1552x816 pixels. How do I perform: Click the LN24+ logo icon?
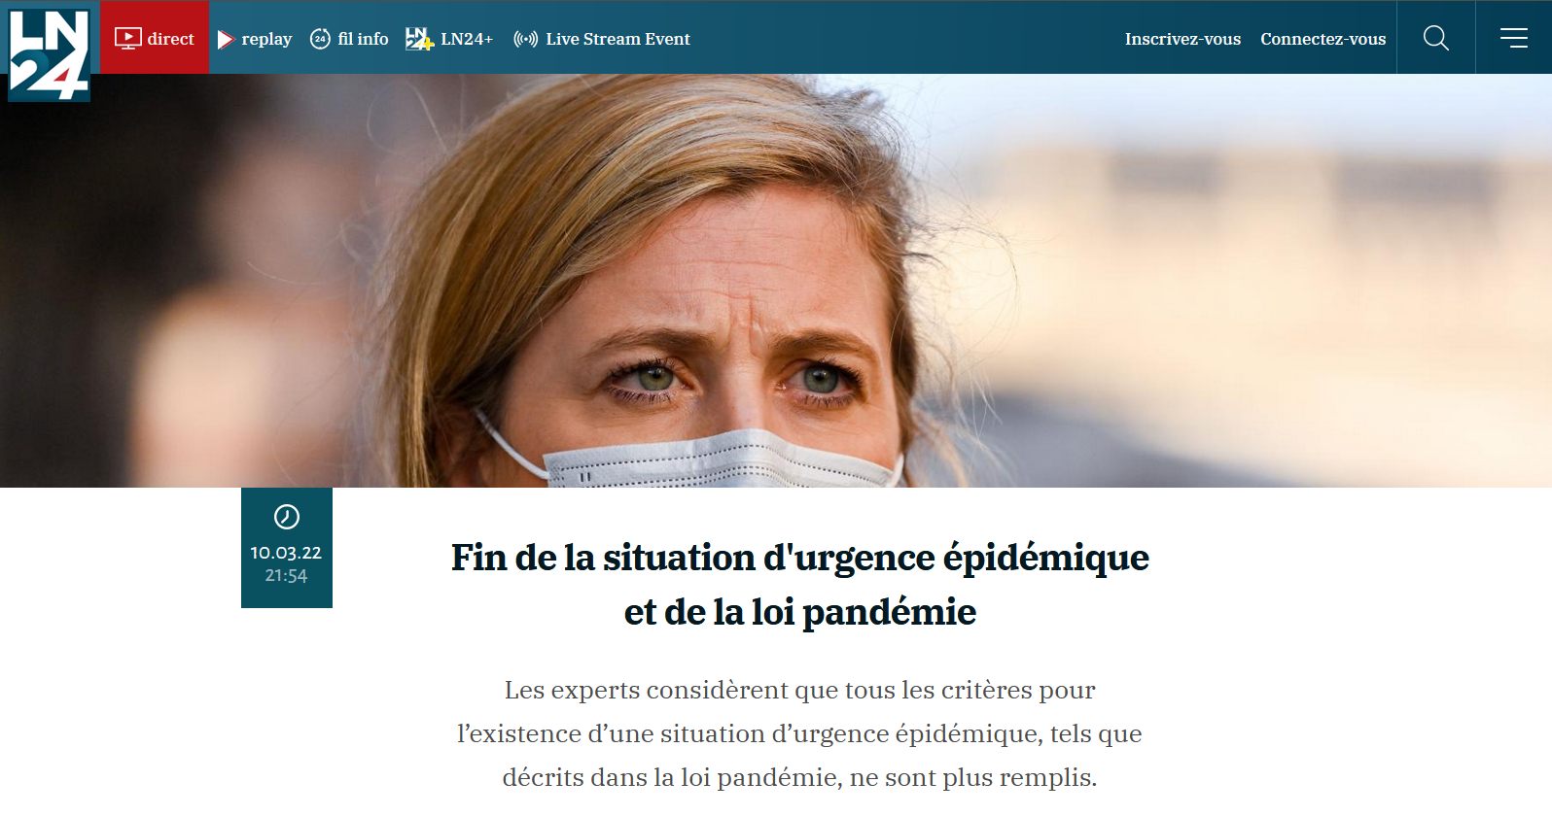[x=418, y=39]
